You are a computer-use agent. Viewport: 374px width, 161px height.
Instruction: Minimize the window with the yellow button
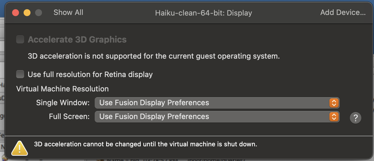click(27, 13)
